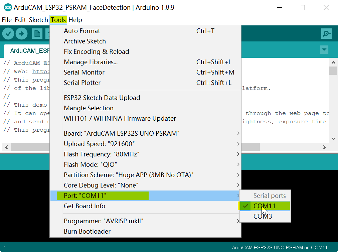Open the File menu
This screenshot has width=338, height=252.
point(7,20)
